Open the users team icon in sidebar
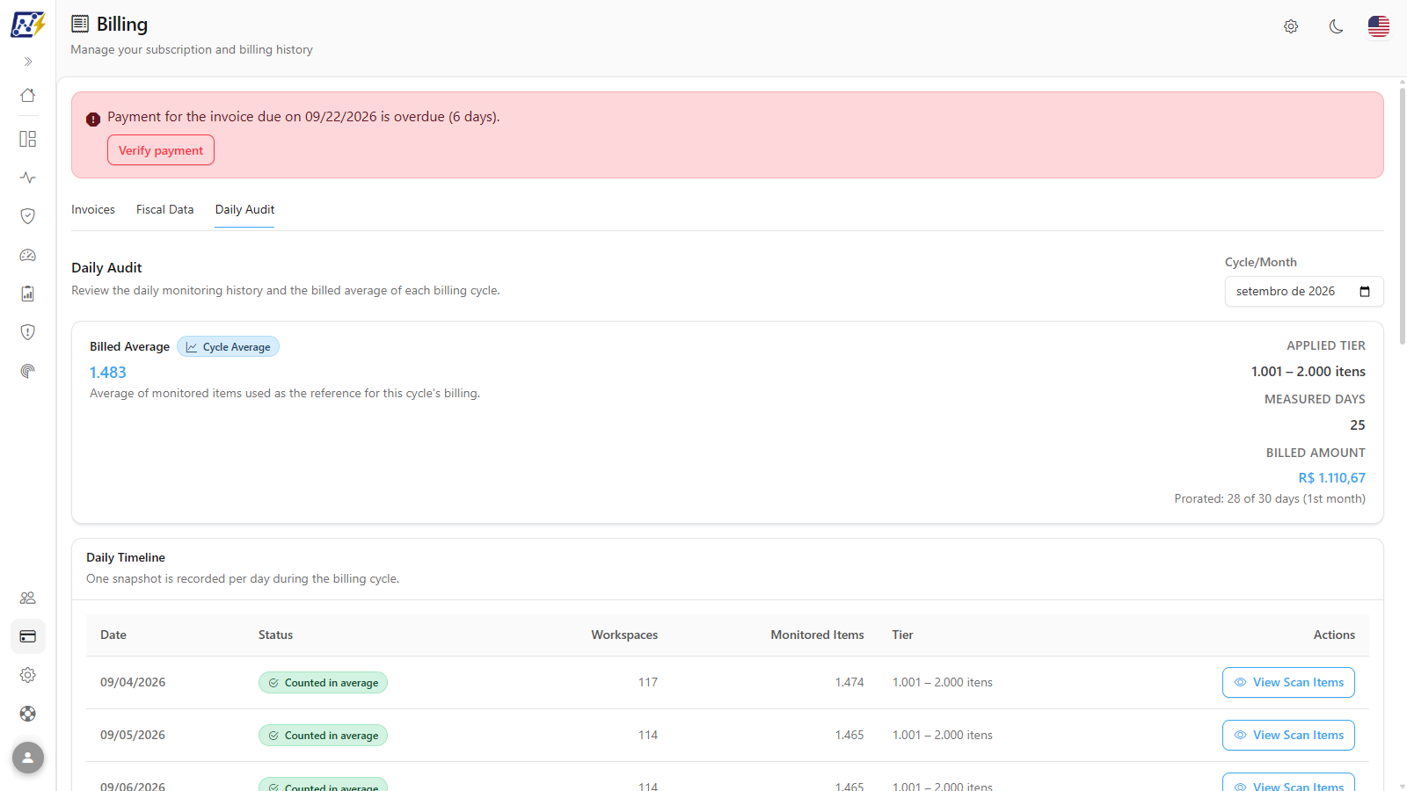The height and width of the screenshot is (791, 1407). point(28,598)
